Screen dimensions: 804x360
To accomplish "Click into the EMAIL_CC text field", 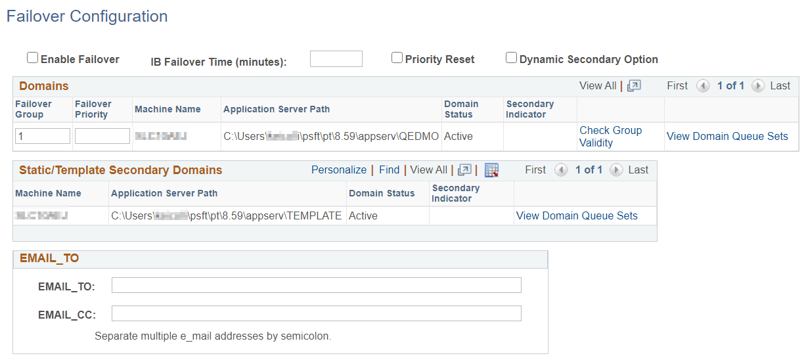I will point(316,313).
